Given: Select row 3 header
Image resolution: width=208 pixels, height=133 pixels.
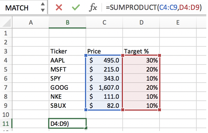Looking at the screenshot, I should [6, 52].
